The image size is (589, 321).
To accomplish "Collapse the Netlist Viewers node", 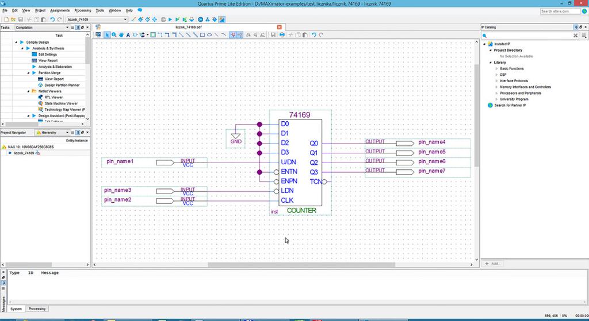I will point(29,91).
